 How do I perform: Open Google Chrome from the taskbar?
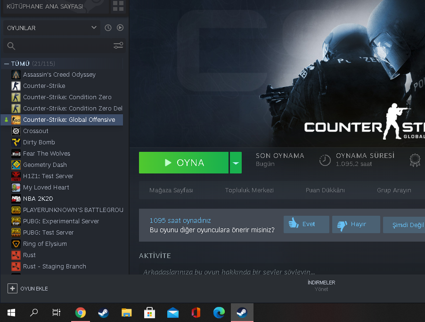coord(81,313)
